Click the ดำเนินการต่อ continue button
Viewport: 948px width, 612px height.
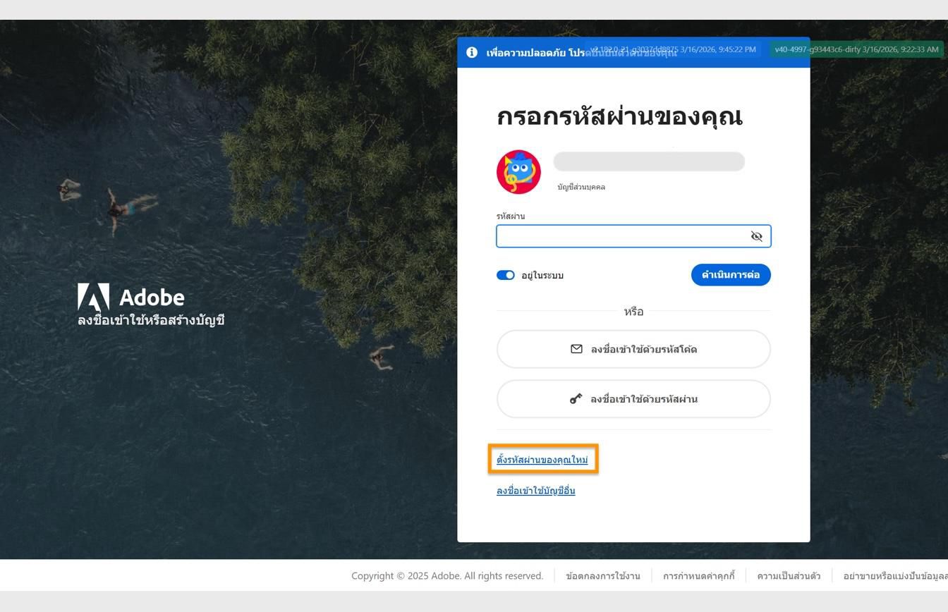tap(731, 275)
